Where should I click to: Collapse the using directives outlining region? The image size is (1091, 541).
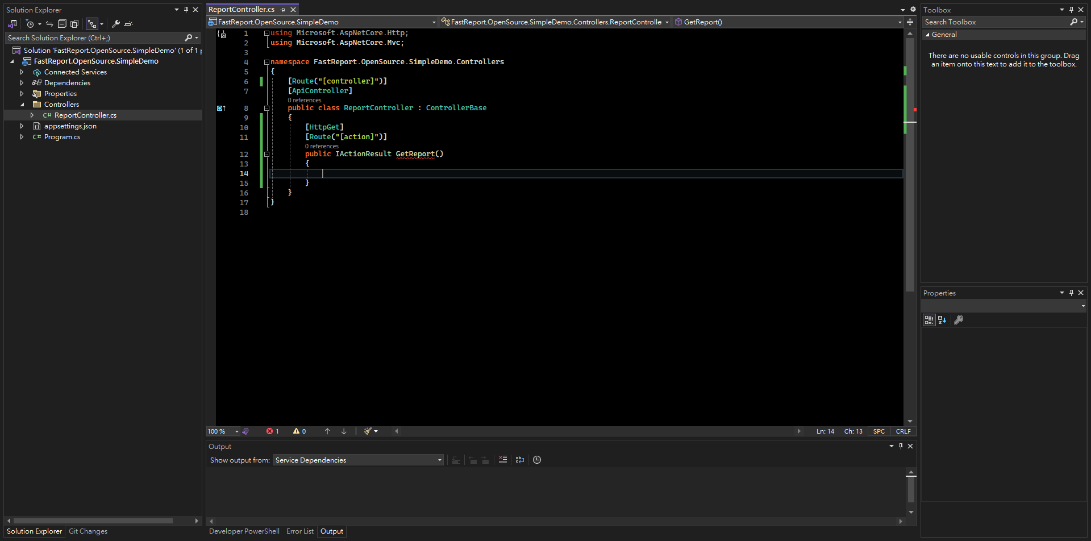266,33
